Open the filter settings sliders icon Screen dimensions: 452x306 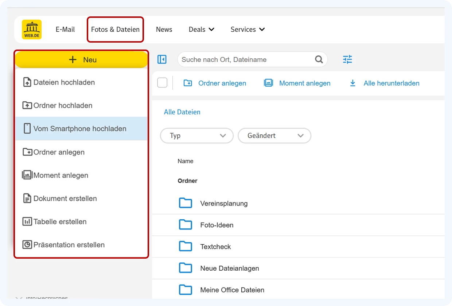point(347,59)
